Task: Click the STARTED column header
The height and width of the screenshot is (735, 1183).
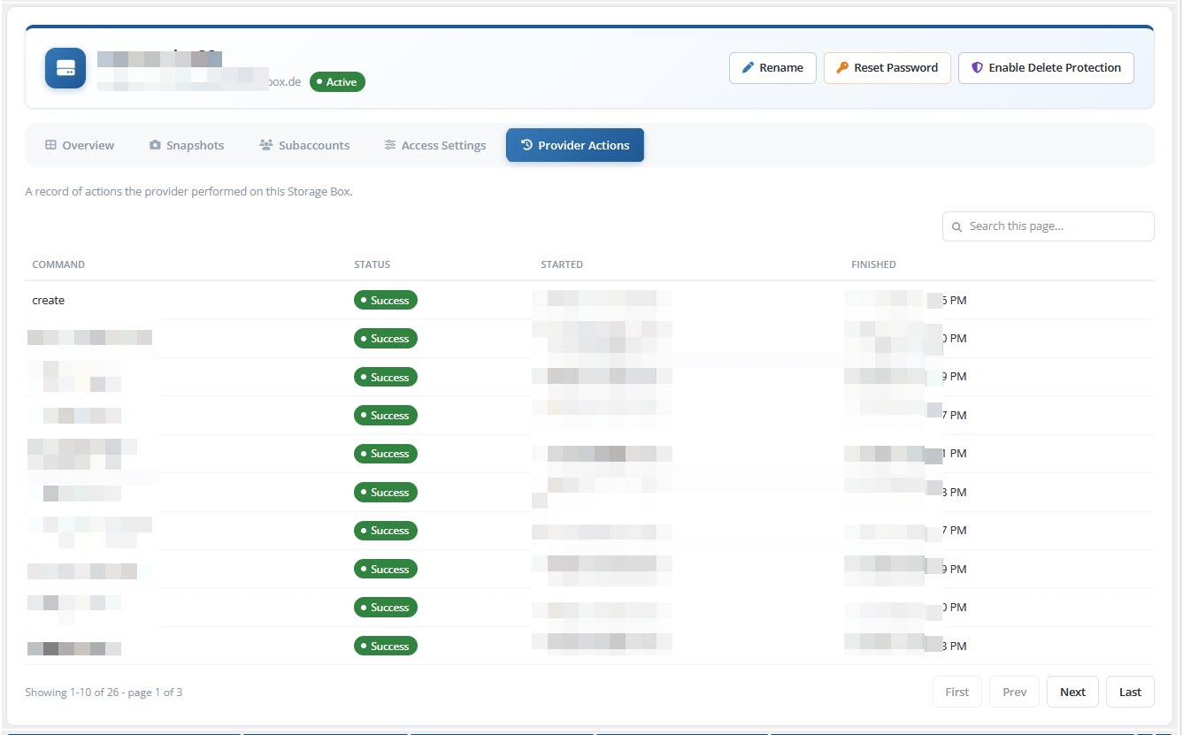Action: point(562,264)
